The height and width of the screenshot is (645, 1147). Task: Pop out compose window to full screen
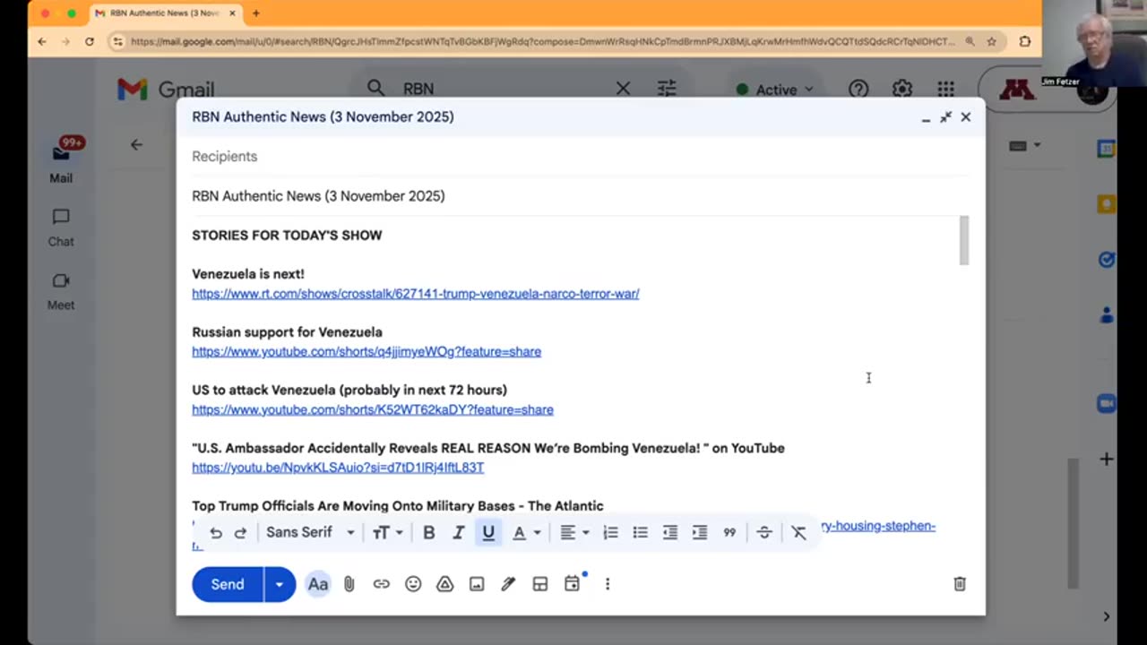coord(945,117)
